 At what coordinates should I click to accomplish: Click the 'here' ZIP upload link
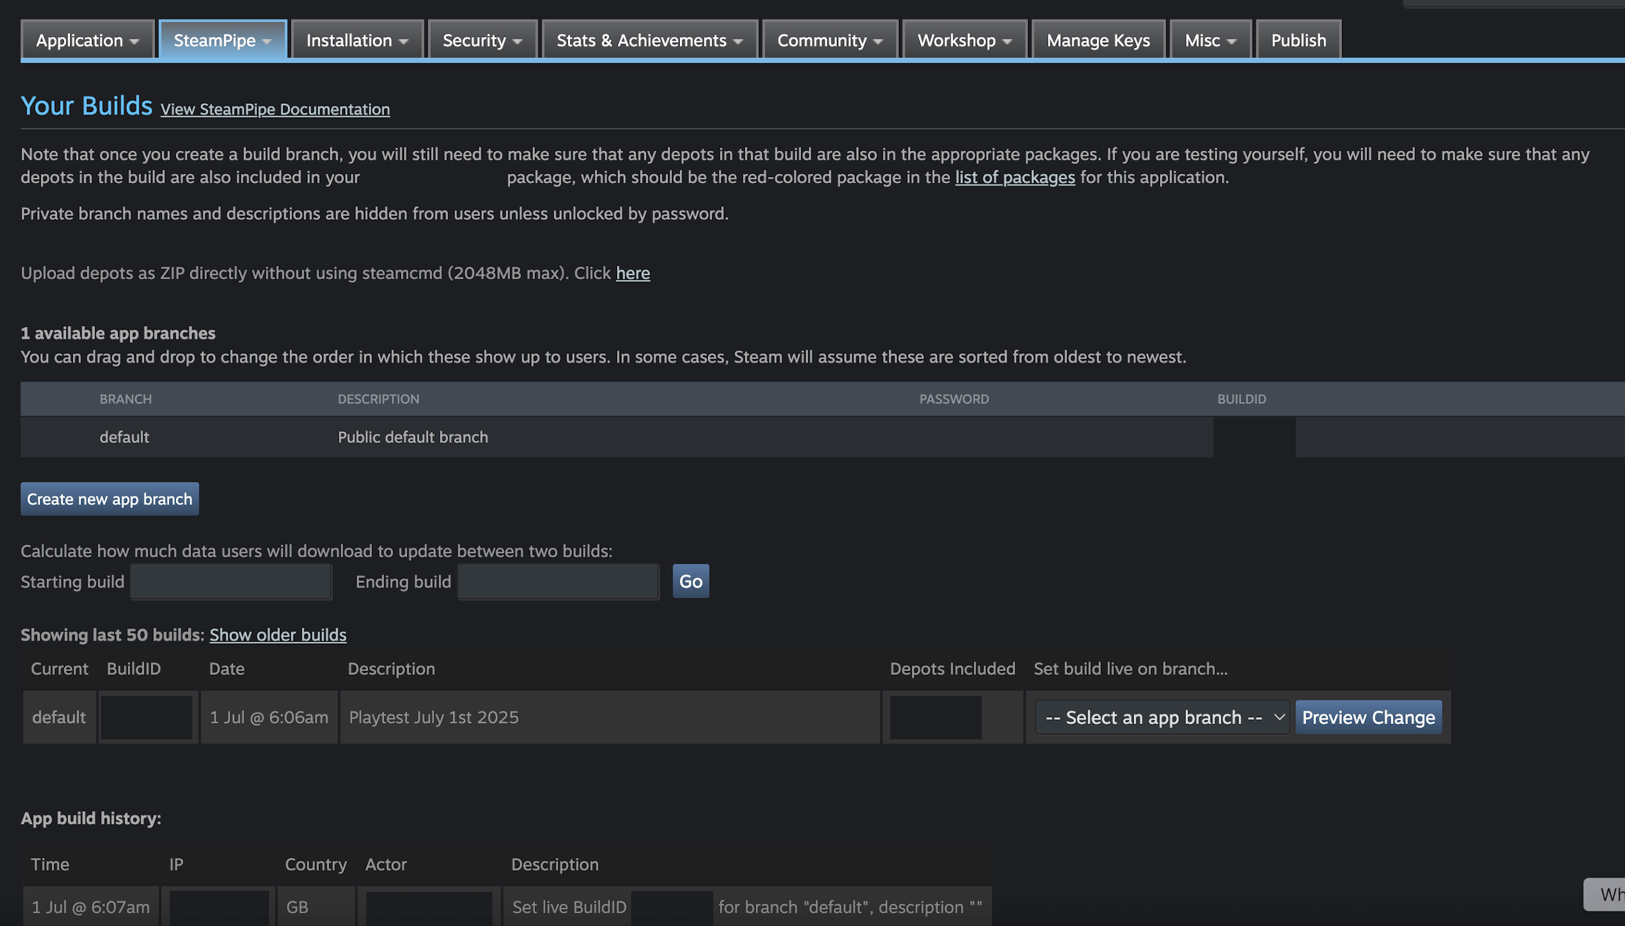coord(632,273)
